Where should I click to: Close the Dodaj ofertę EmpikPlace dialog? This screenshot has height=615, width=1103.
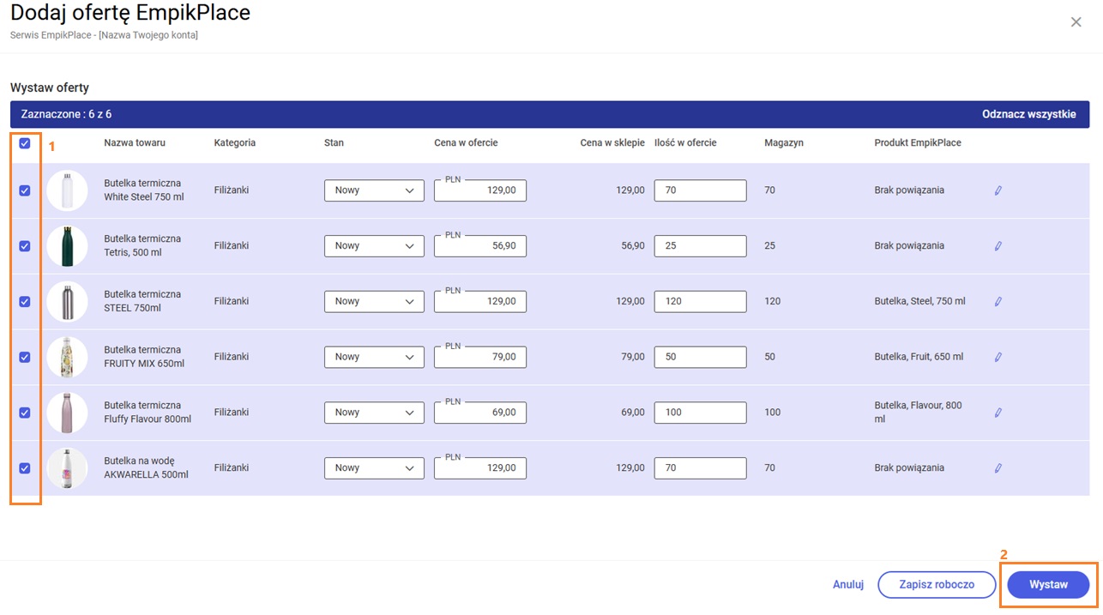click(1076, 22)
